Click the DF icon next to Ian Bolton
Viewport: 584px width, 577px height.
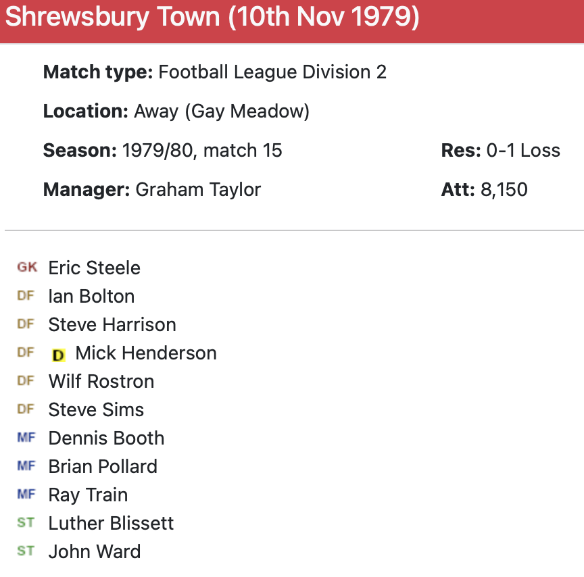click(26, 296)
